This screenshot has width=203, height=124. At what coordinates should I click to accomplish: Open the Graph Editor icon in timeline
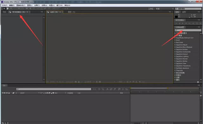point(127,89)
